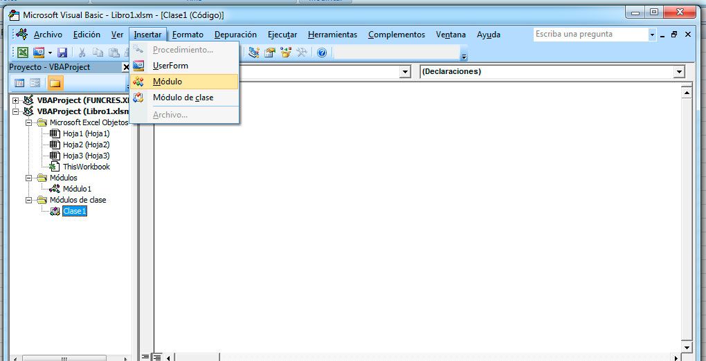Open the Complementos menu
The width and height of the screenshot is (706, 361).
click(396, 35)
